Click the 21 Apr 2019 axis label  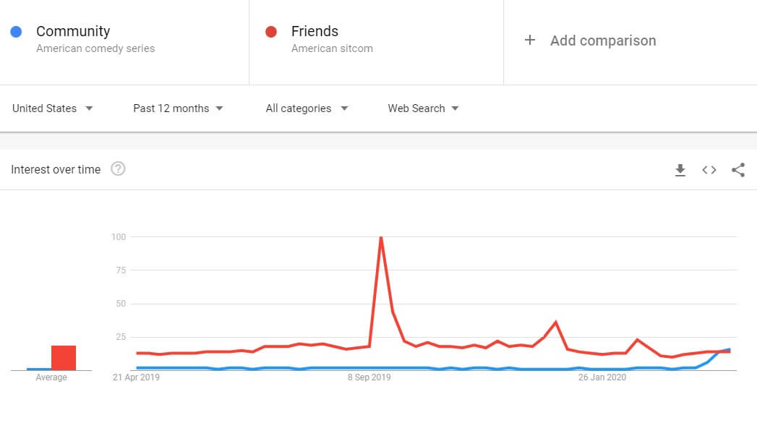pyautogui.click(x=136, y=377)
